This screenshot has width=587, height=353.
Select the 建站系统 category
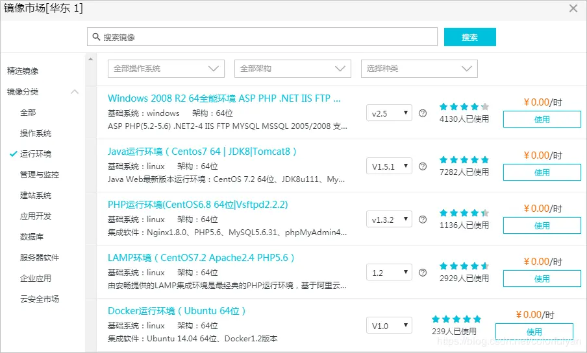tap(36, 196)
